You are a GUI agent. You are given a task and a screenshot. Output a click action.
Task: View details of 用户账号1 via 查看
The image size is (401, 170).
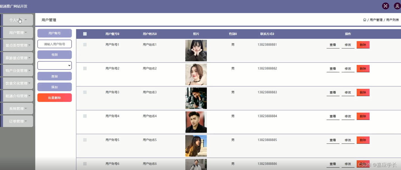pos(333,45)
